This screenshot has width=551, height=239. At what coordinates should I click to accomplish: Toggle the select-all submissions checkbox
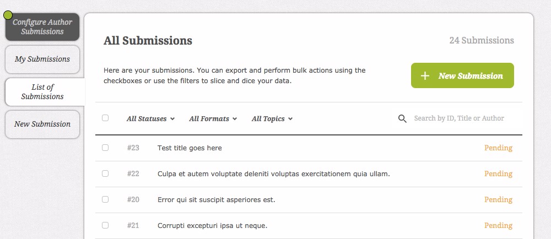(x=105, y=118)
